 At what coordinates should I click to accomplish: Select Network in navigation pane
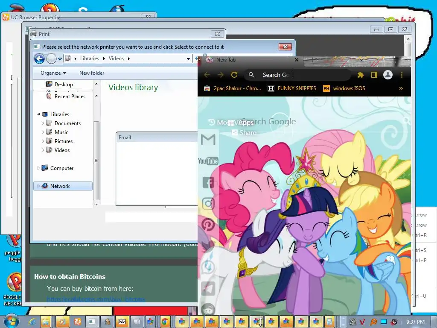[x=63, y=186]
